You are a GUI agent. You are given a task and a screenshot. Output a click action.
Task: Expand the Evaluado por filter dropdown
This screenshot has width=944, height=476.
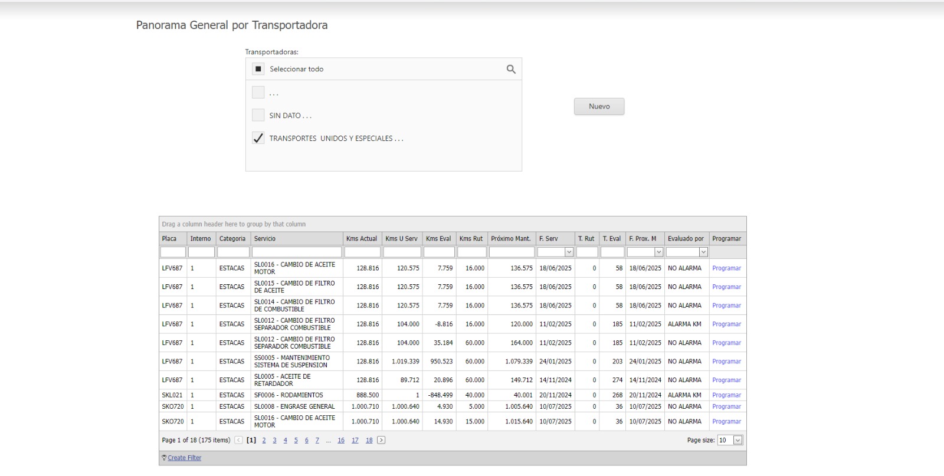(x=703, y=252)
